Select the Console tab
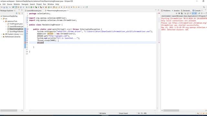 pyautogui.click(x=196, y=11)
